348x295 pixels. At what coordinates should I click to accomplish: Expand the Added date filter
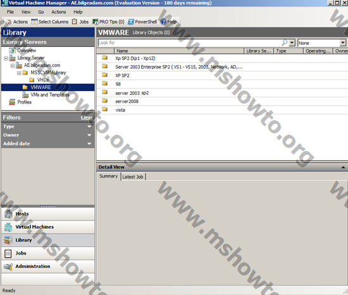point(89,144)
